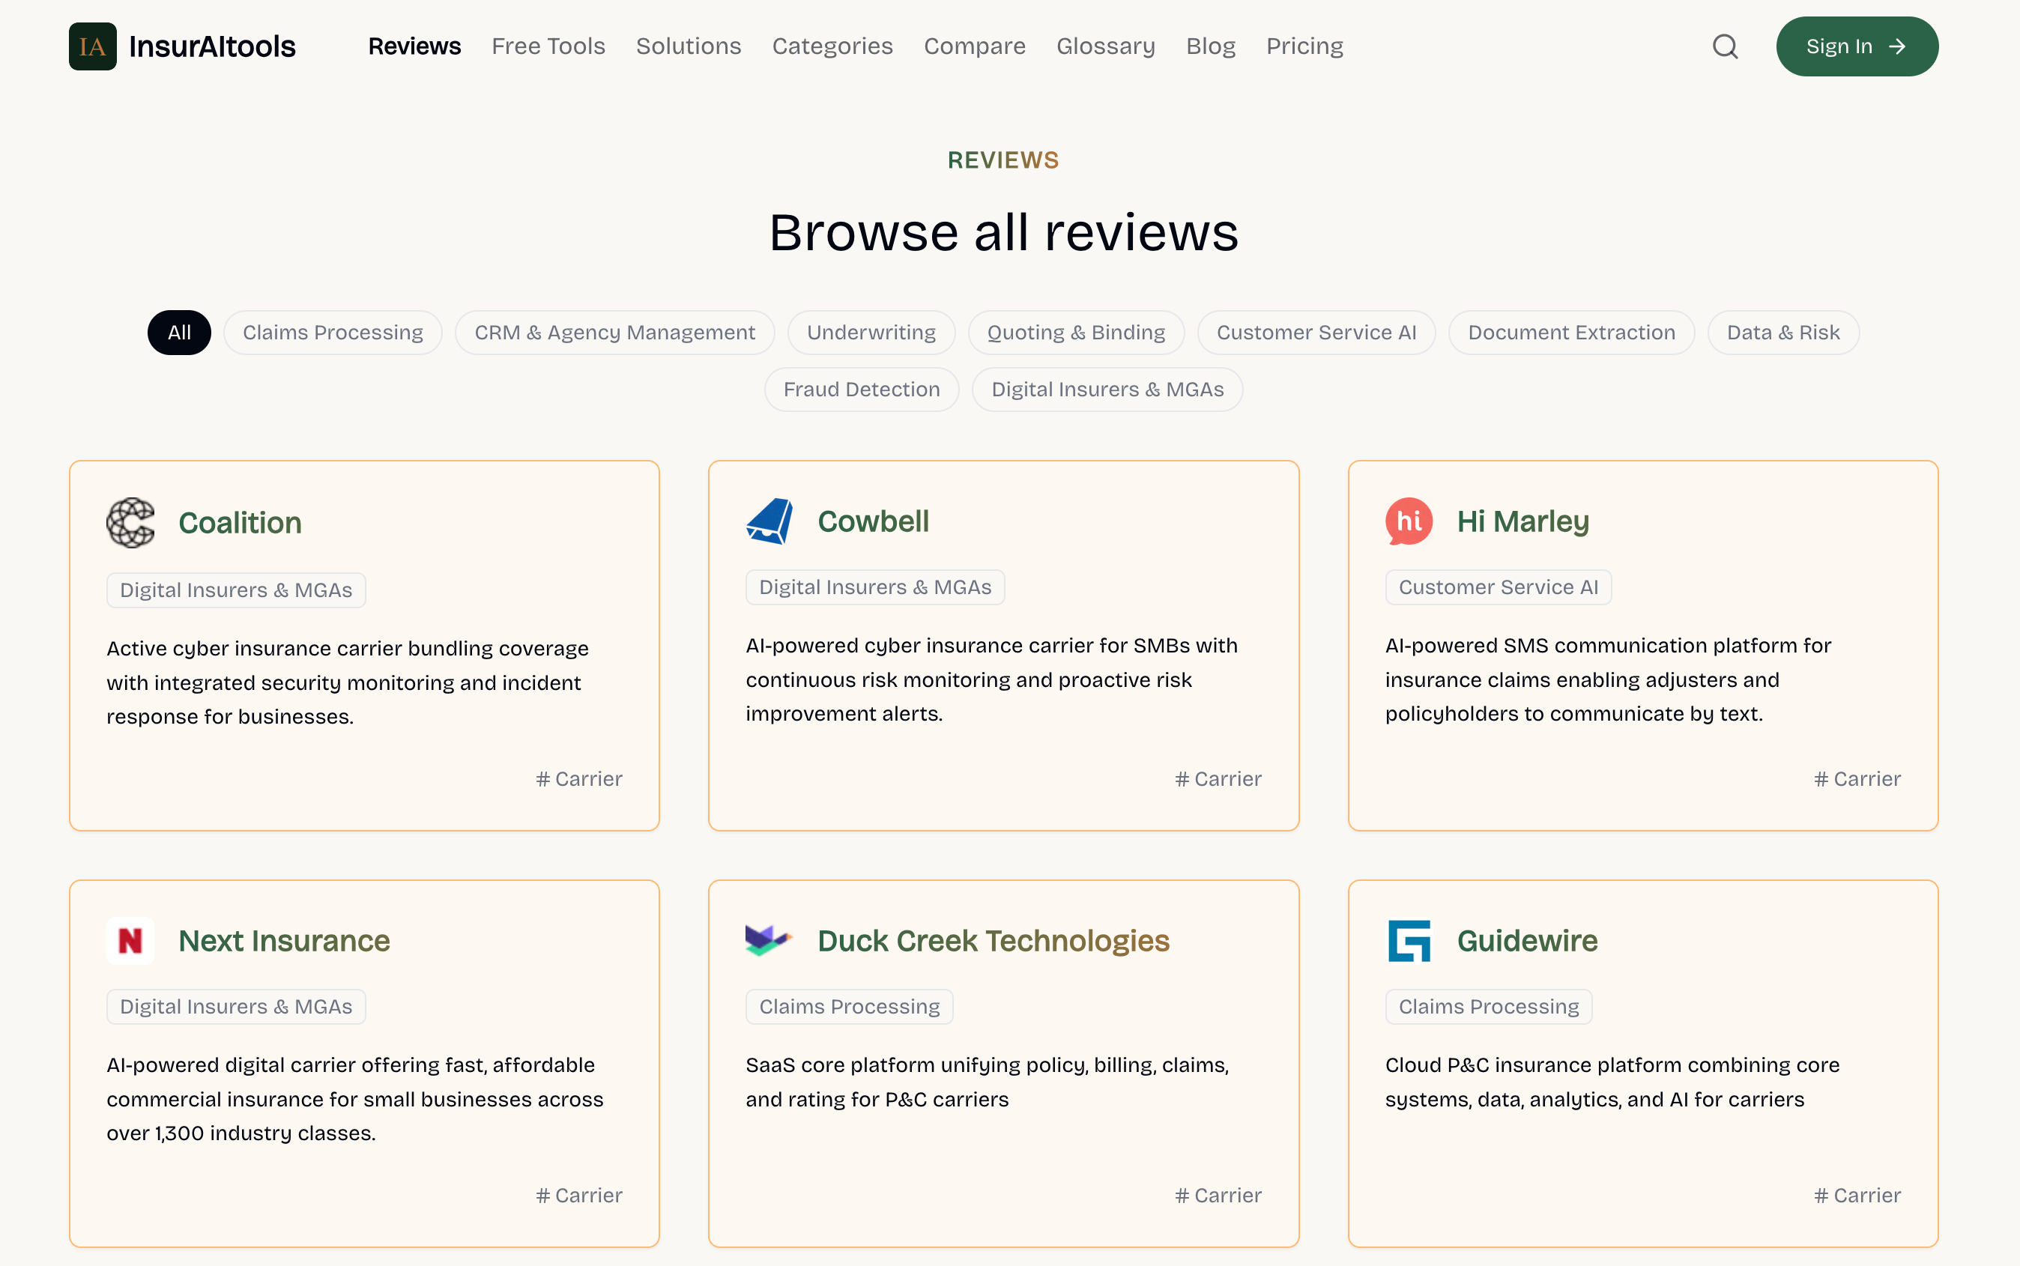Filter by Quoting & Binding
This screenshot has width=2020, height=1266.
coord(1076,333)
